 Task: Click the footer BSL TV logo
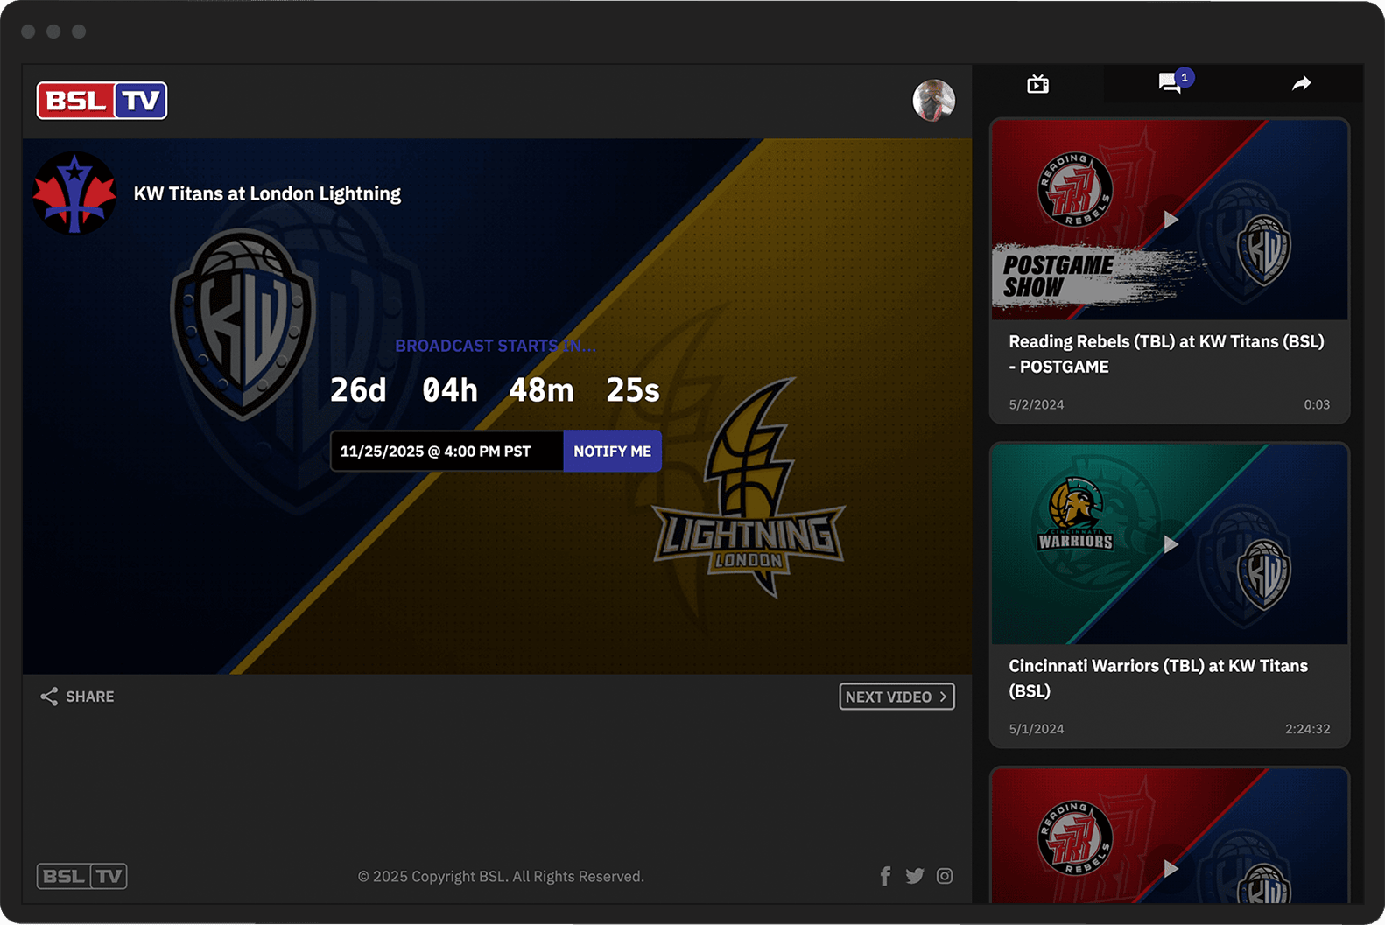coord(82,876)
